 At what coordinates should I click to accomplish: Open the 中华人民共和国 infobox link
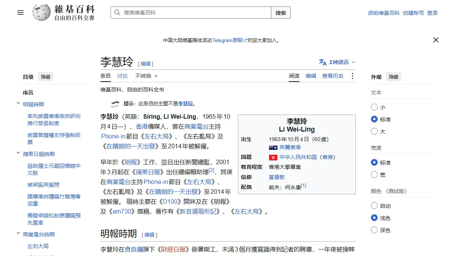[x=298, y=157]
